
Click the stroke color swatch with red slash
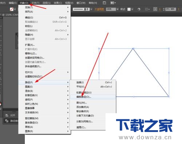12,9
